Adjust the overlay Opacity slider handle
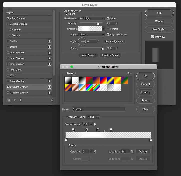 coord(98,24)
